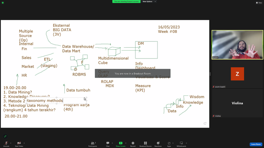Open the View Options dropdown
Screen dimensions: 264x148
[x=149, y=2]
